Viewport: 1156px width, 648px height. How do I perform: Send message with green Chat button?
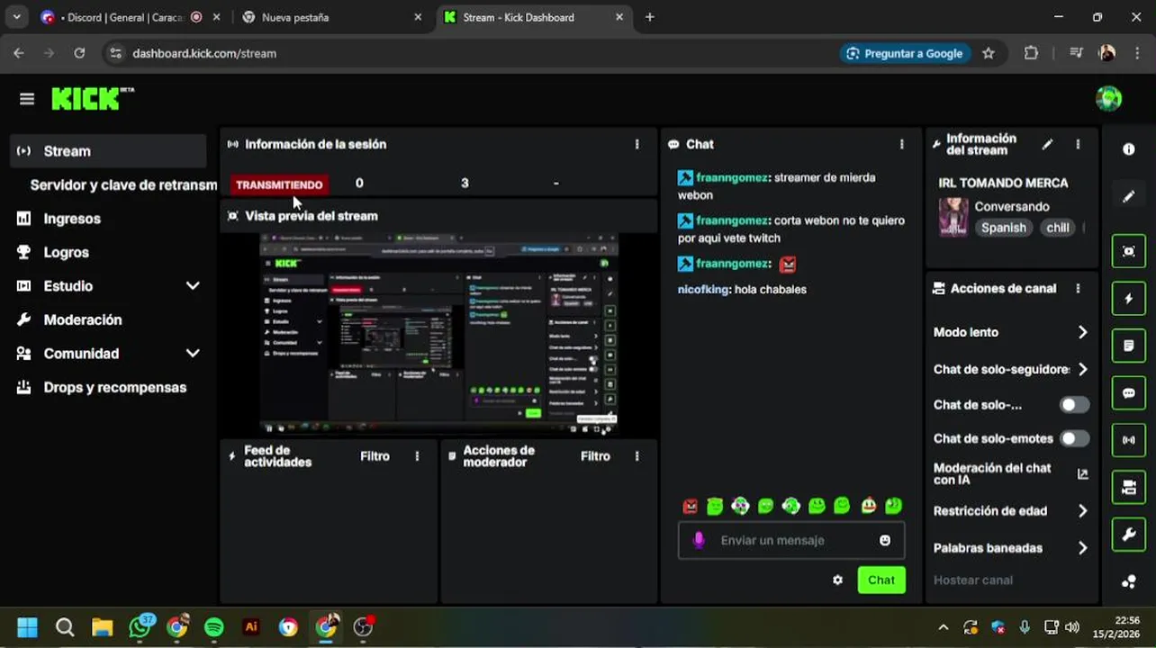[x=881, y=580]
